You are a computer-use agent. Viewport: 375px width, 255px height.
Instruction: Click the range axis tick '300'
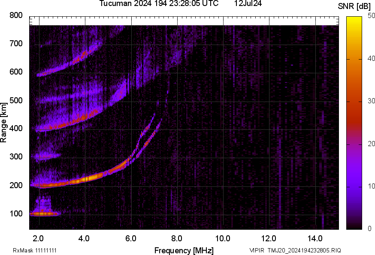(16, 157)
